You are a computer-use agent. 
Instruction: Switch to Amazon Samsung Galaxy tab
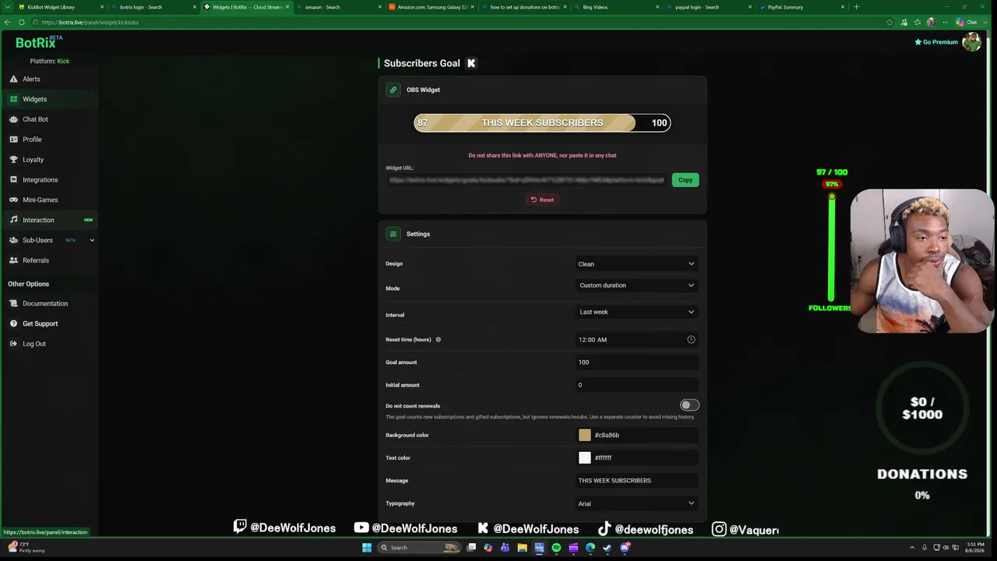tap(433, 7)
